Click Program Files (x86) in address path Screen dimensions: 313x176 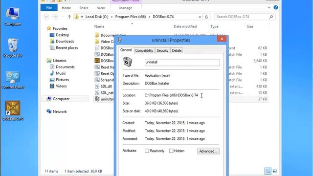131,17
